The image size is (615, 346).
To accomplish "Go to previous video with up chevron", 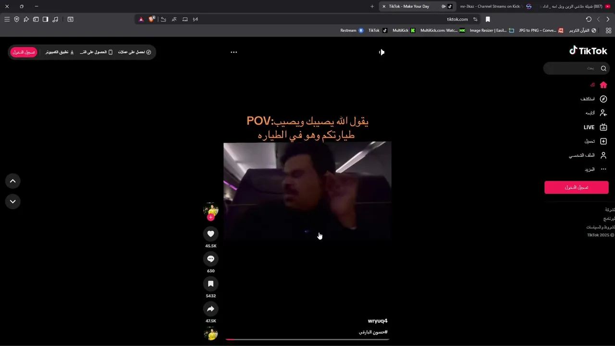I will click(x=13, y=181).
